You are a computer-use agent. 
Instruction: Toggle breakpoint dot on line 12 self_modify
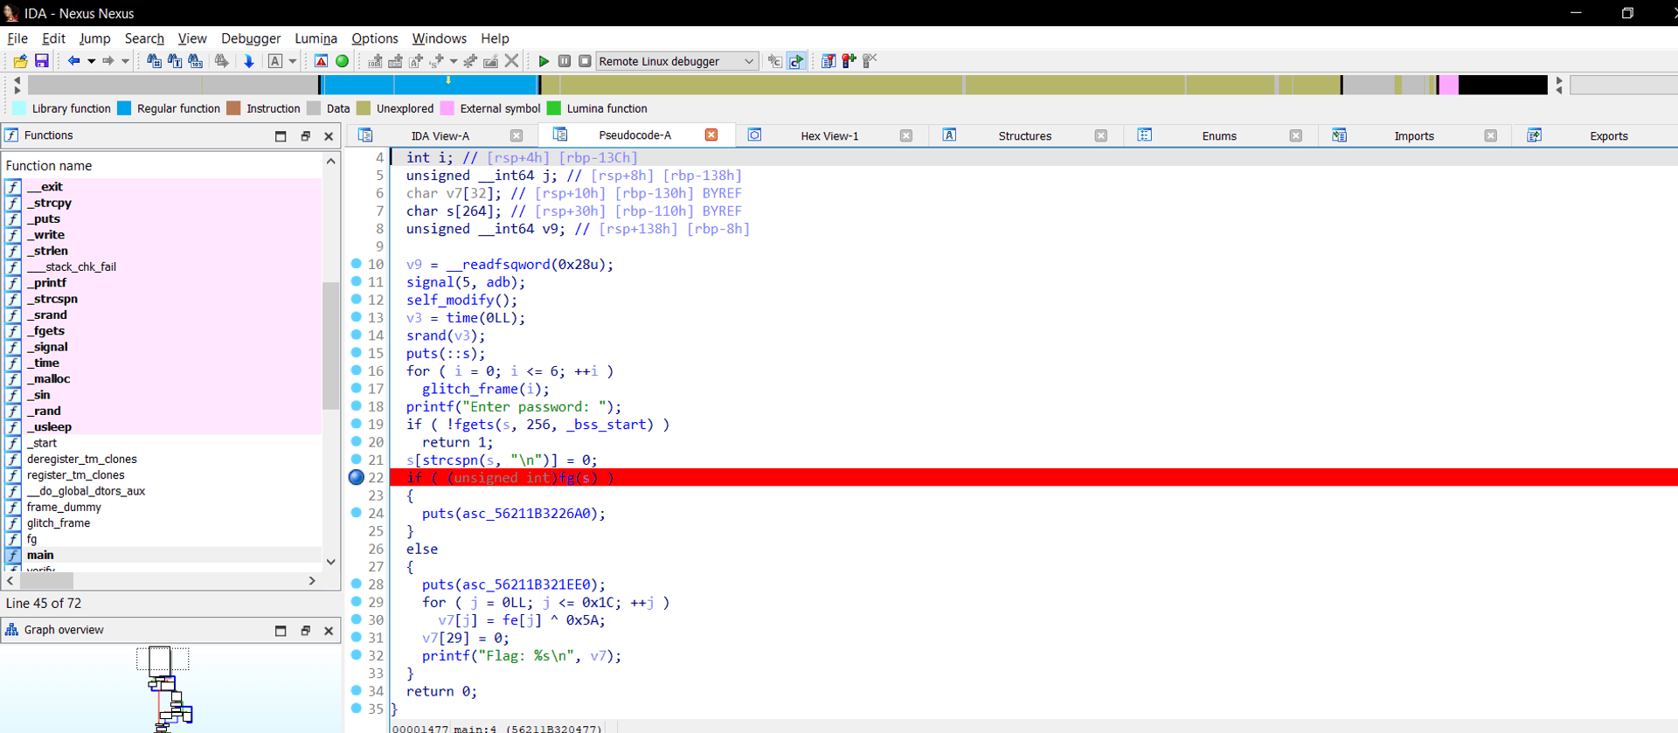pos(357,300)
